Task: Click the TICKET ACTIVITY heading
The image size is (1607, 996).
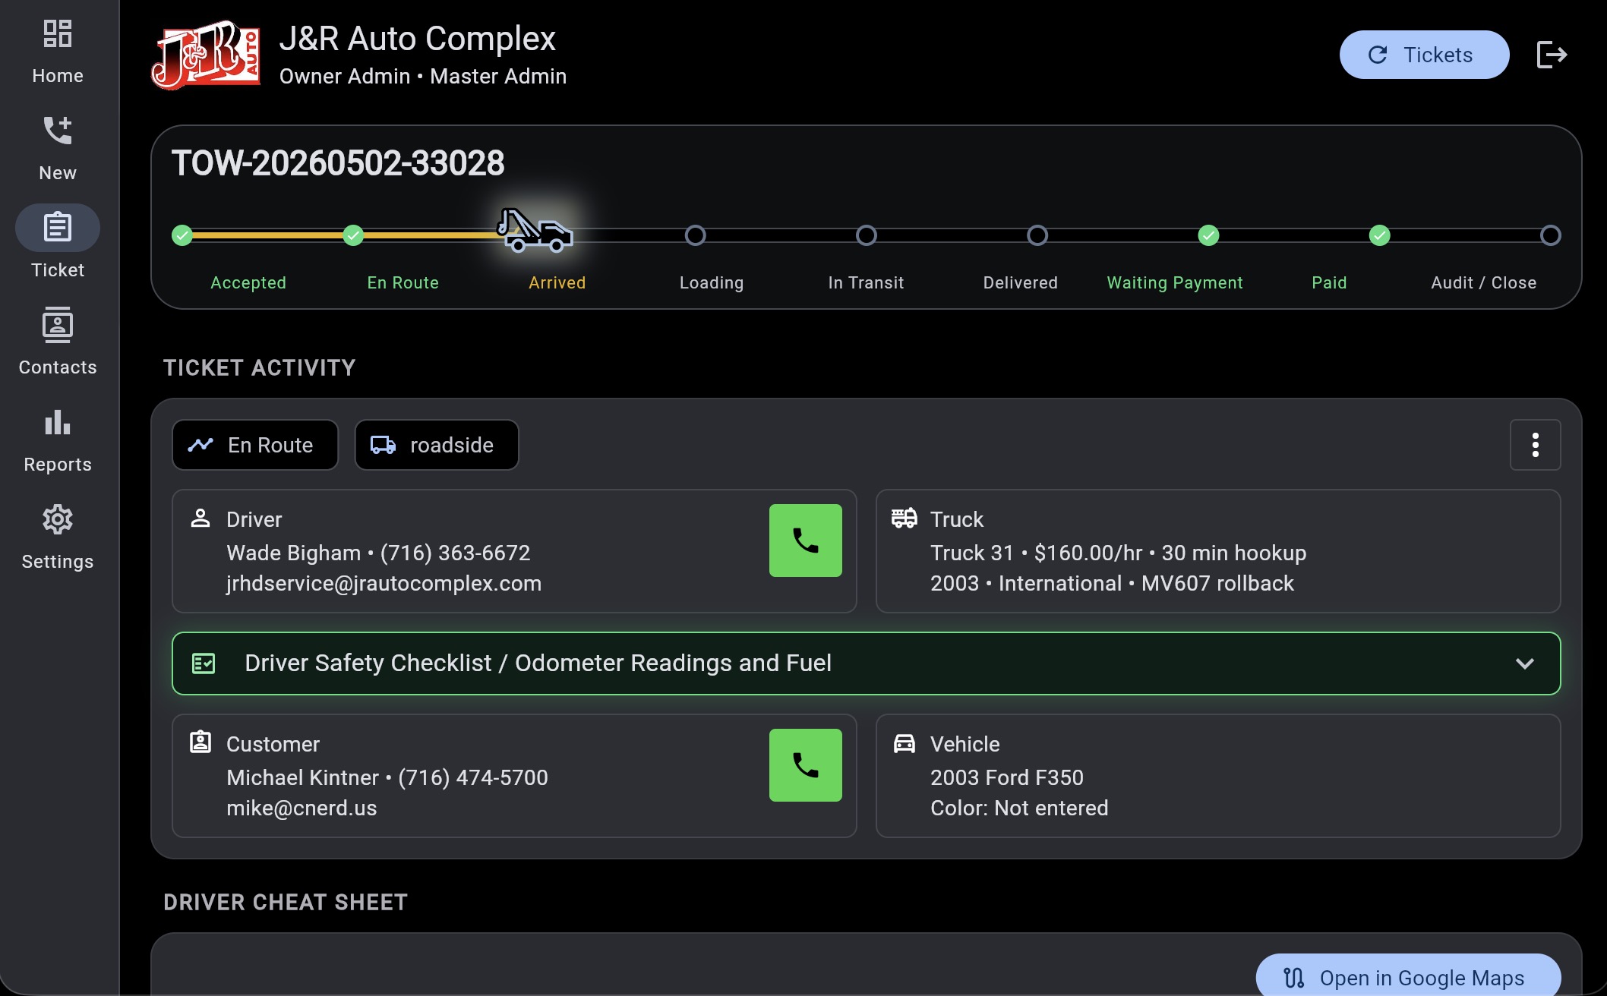Action: tap(260, 367)
